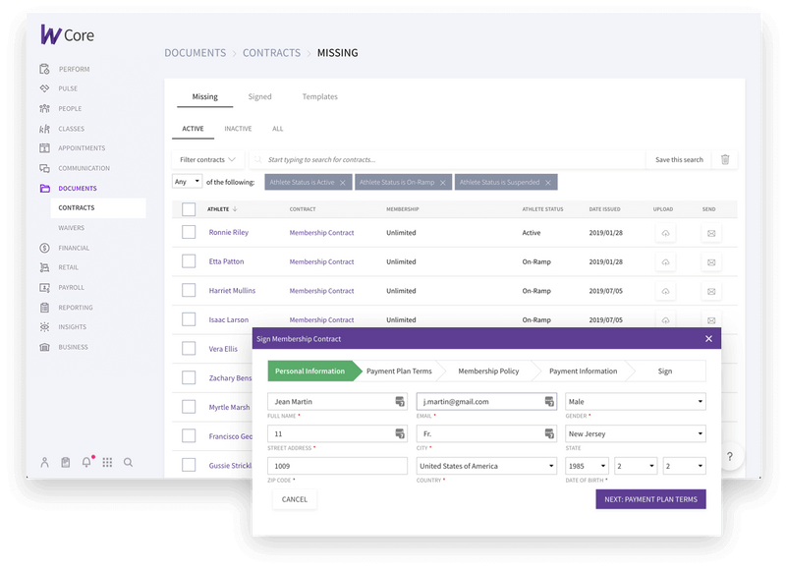The width and height of the screenshot is (786, 571).
Task: Open the Gender dropdown showing Male
Action: tap(639, 401)
